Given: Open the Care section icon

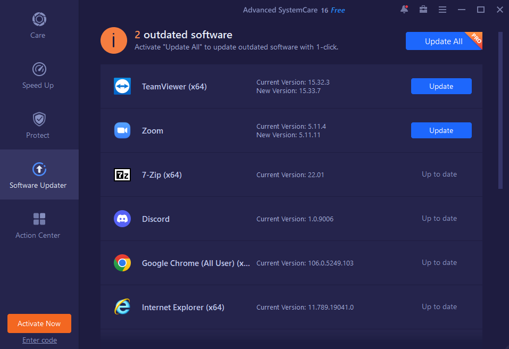Looking at the screenshot, I should tap(39, 19).
